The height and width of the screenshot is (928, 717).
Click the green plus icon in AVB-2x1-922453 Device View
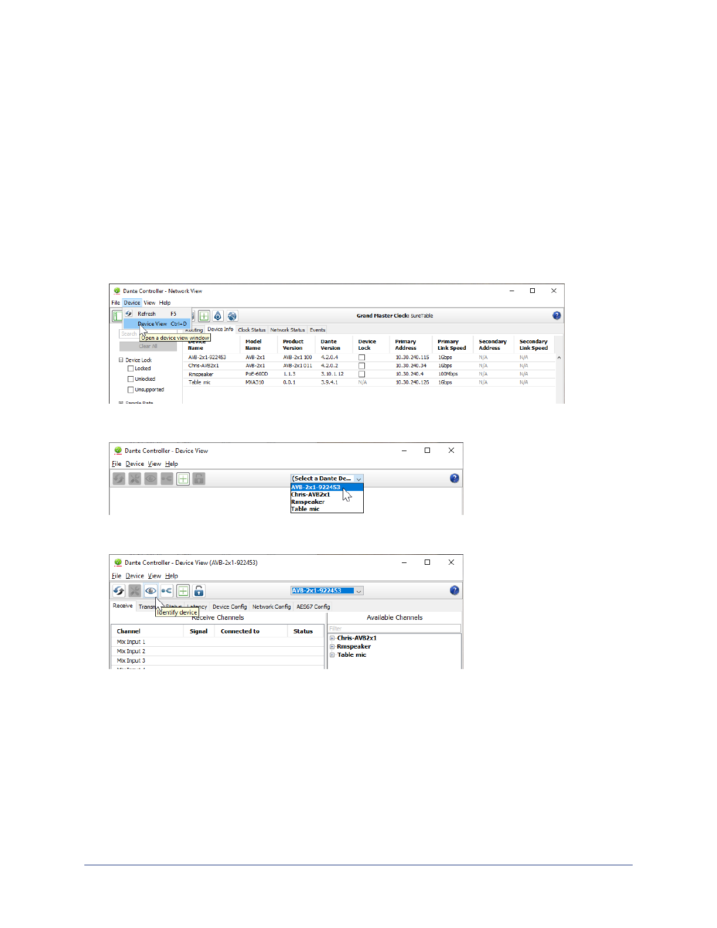[183, 591]
